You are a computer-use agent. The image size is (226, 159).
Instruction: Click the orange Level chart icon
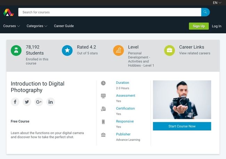tap(118, 51)
